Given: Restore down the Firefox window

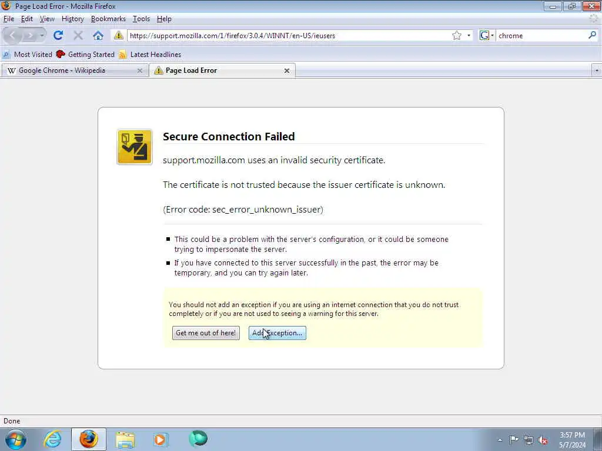Looking at the screenshot, I should coord(572,6).
